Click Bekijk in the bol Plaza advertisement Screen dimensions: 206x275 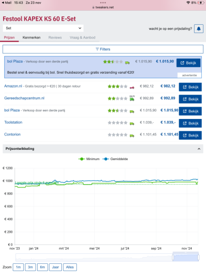point(188,63)
